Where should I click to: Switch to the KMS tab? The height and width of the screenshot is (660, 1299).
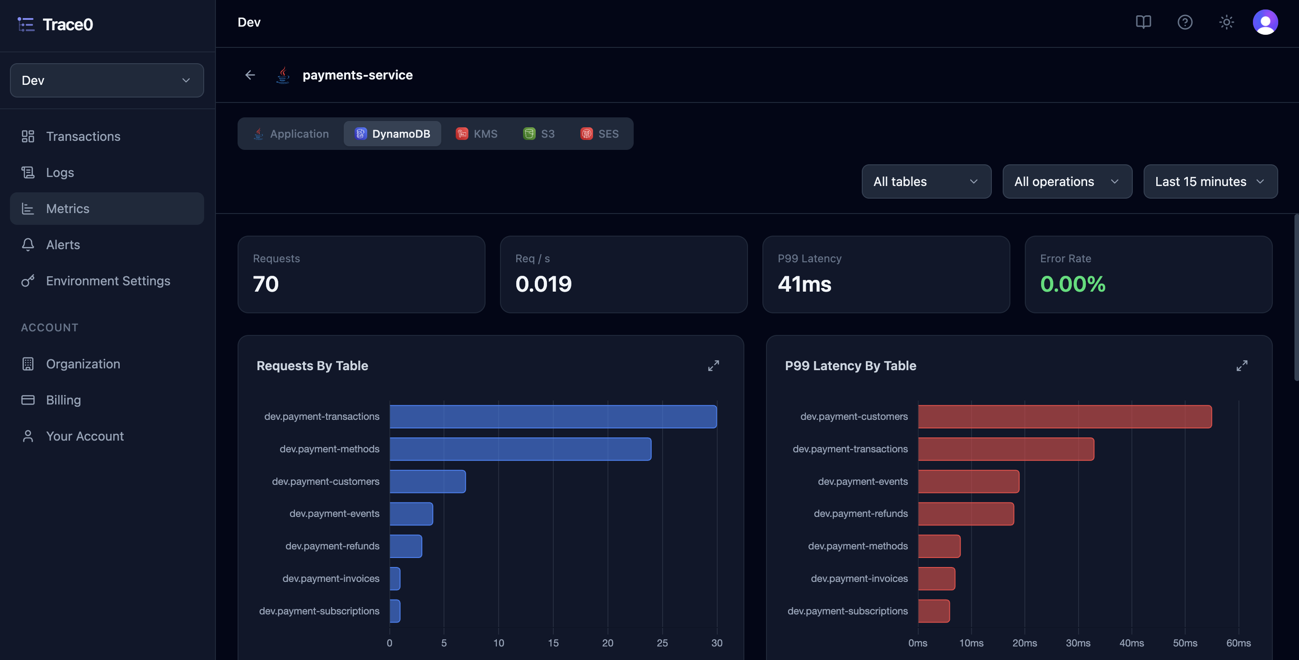477,134
